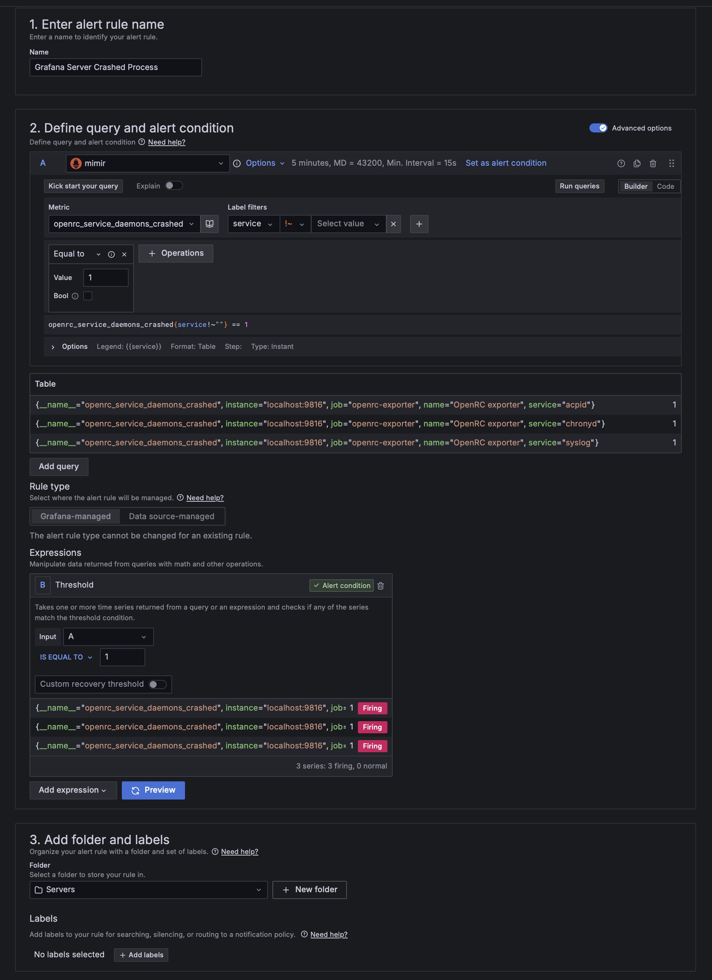This screenshot has height=980, width=712.
Task: Check the Bool checkbox
Action: pos(88,296)
